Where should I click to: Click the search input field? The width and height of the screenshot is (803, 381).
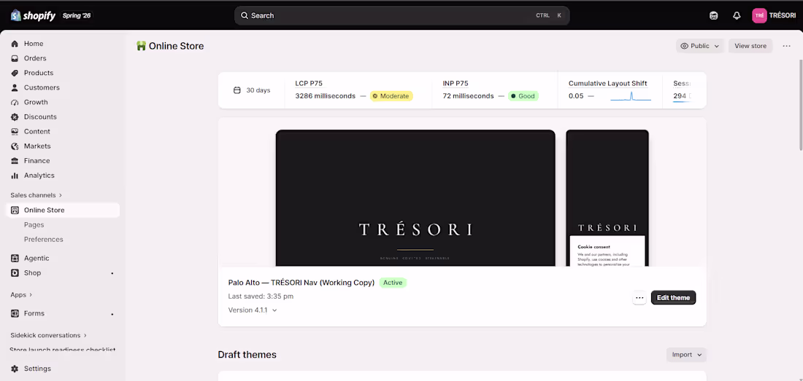tap(402, 15)
